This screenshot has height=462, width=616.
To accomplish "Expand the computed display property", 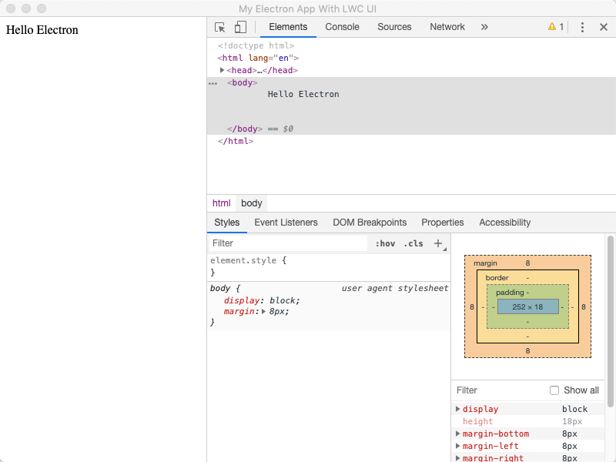I will [x=457, y=409].
